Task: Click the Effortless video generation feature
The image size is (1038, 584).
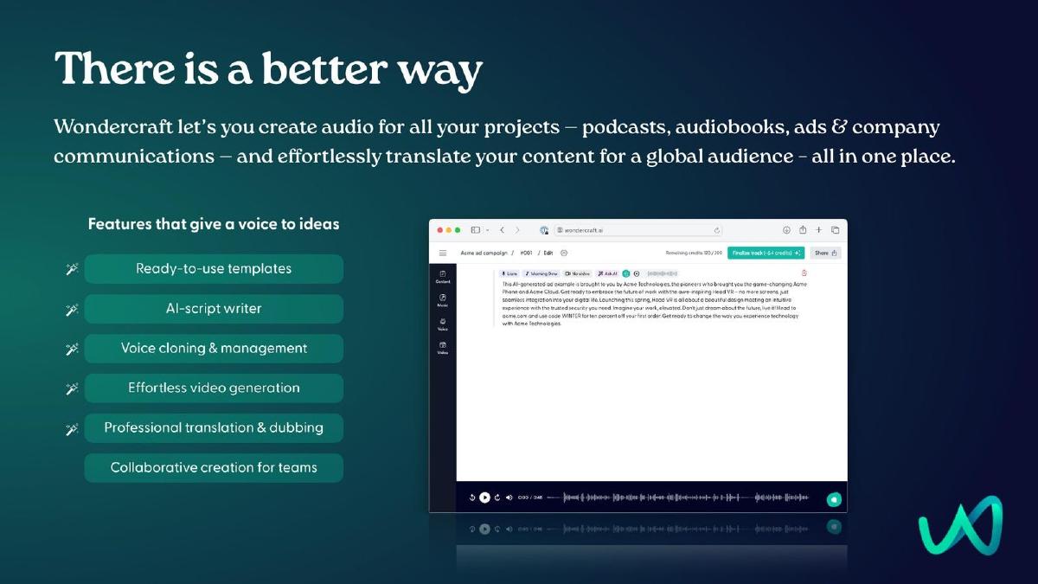Action: [214, 388]
